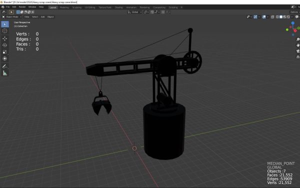
Task: Open the proportional falloff dropdown
Action: [168, 12]
